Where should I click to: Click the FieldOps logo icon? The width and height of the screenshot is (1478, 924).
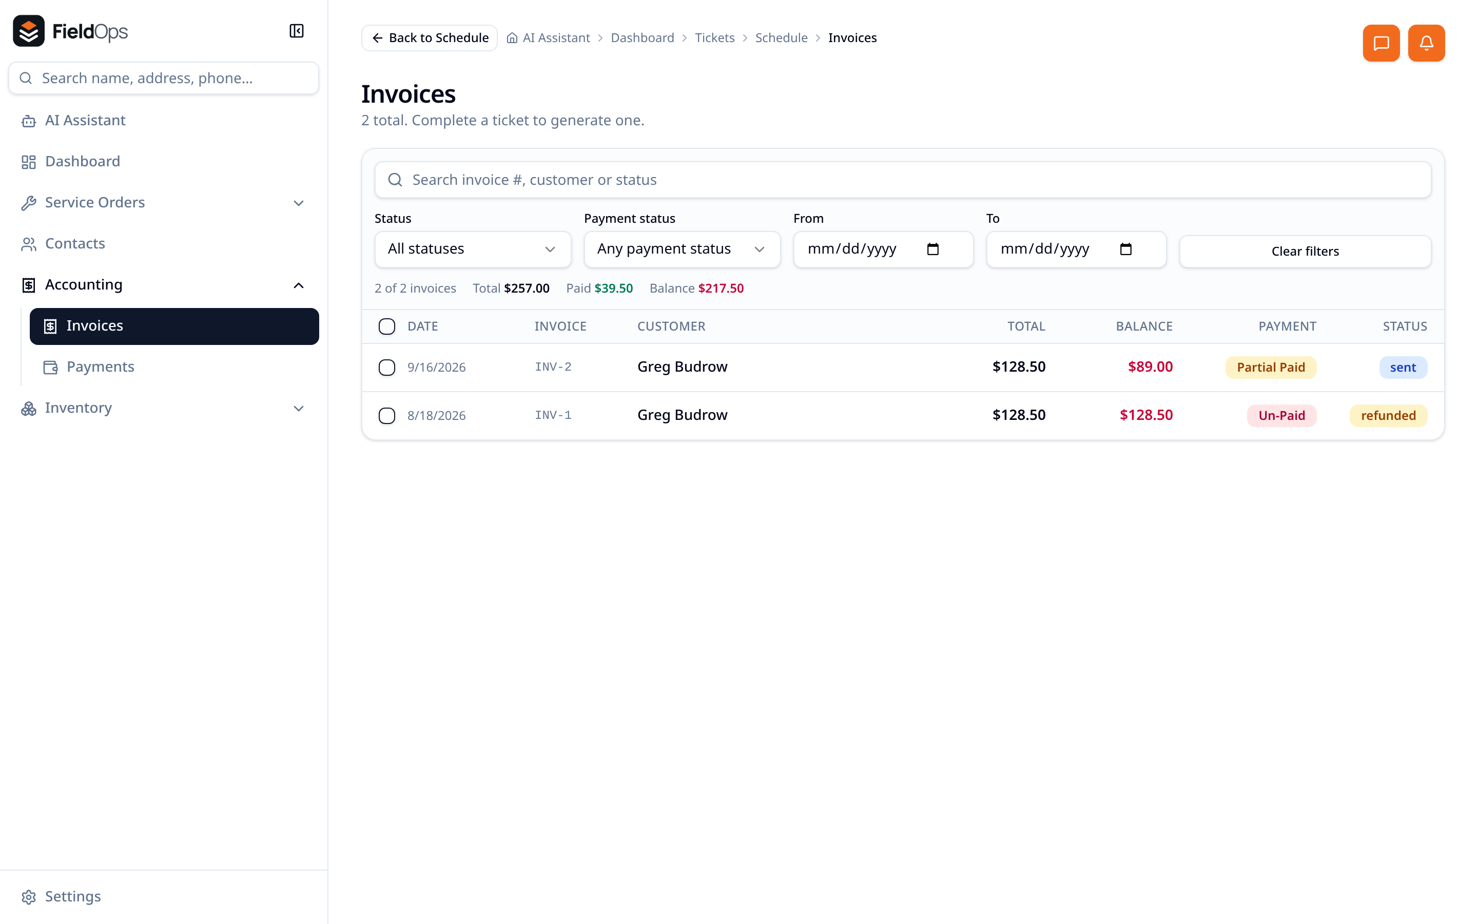click(x=29, y=31)
